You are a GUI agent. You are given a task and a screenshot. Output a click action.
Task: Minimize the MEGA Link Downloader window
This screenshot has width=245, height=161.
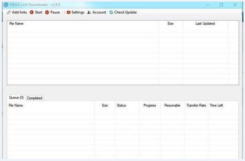208,5
